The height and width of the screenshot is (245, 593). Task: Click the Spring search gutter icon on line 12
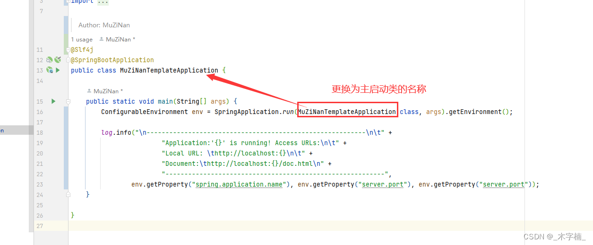49,60
